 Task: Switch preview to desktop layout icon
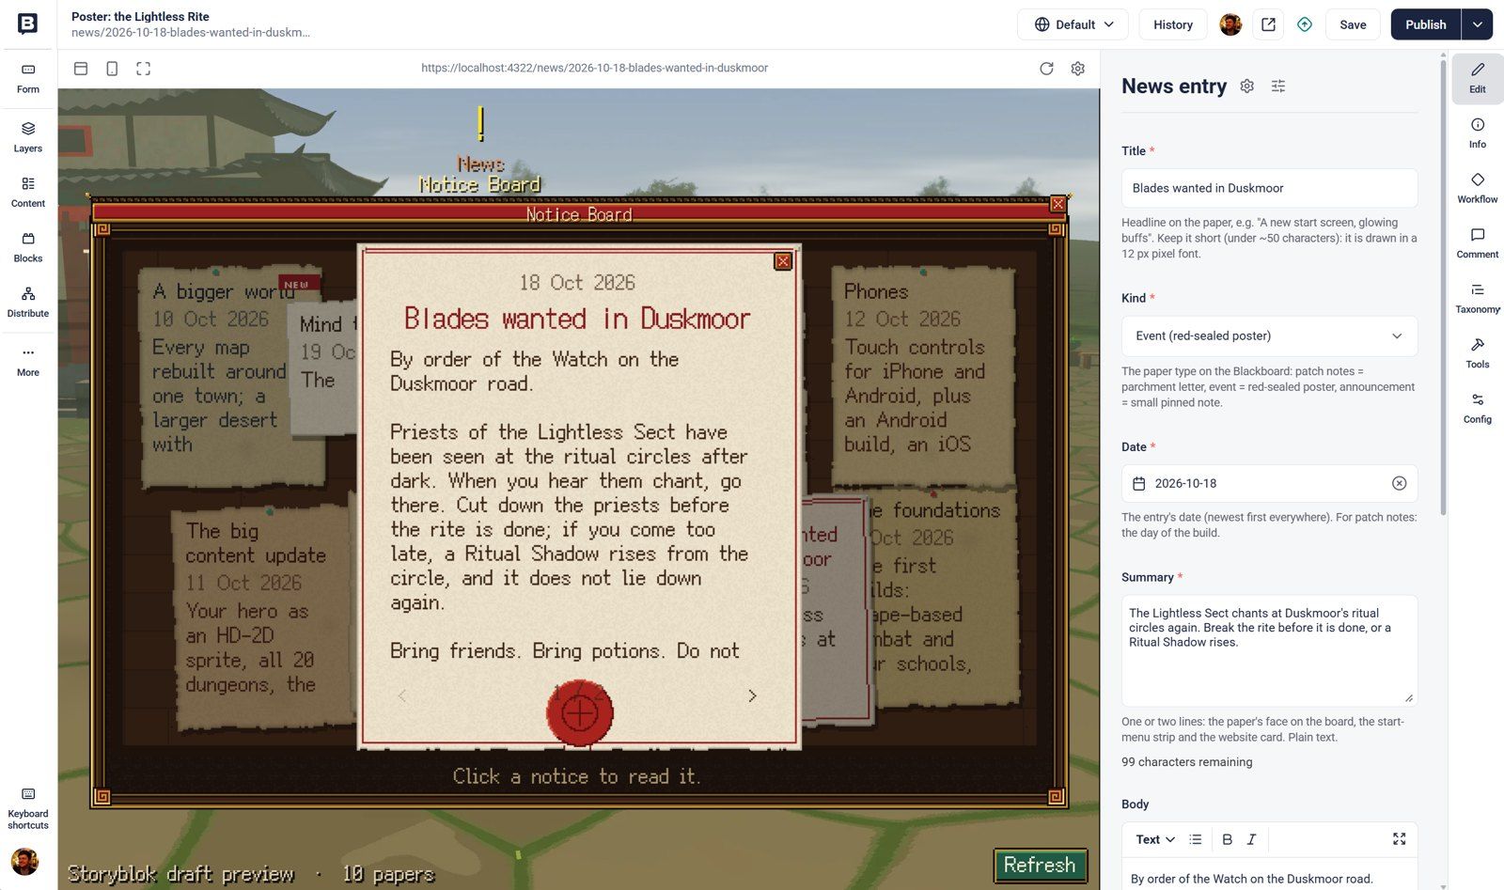point(81,69)
